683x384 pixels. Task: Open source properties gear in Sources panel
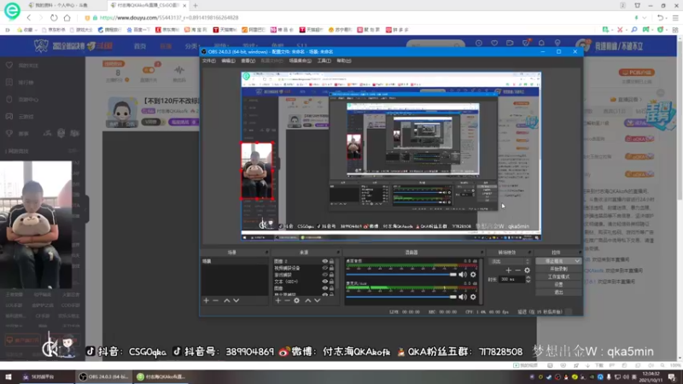pos(296,300)
